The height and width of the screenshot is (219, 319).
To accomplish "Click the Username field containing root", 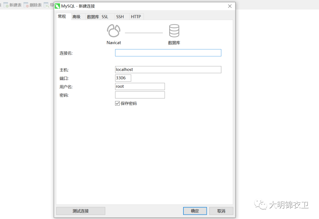I will pyautogui.click(x=140, y=87).
